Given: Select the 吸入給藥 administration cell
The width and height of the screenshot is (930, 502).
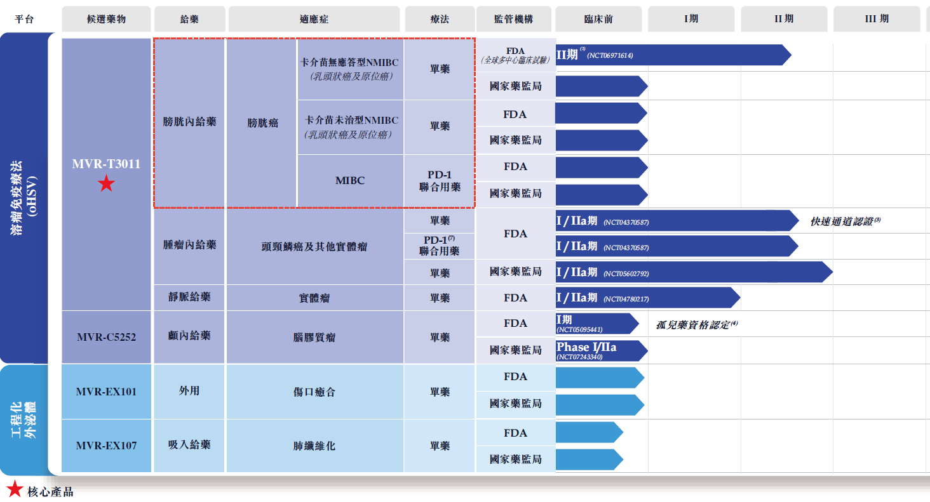Looking at the screenshot, I should point(189,445).
